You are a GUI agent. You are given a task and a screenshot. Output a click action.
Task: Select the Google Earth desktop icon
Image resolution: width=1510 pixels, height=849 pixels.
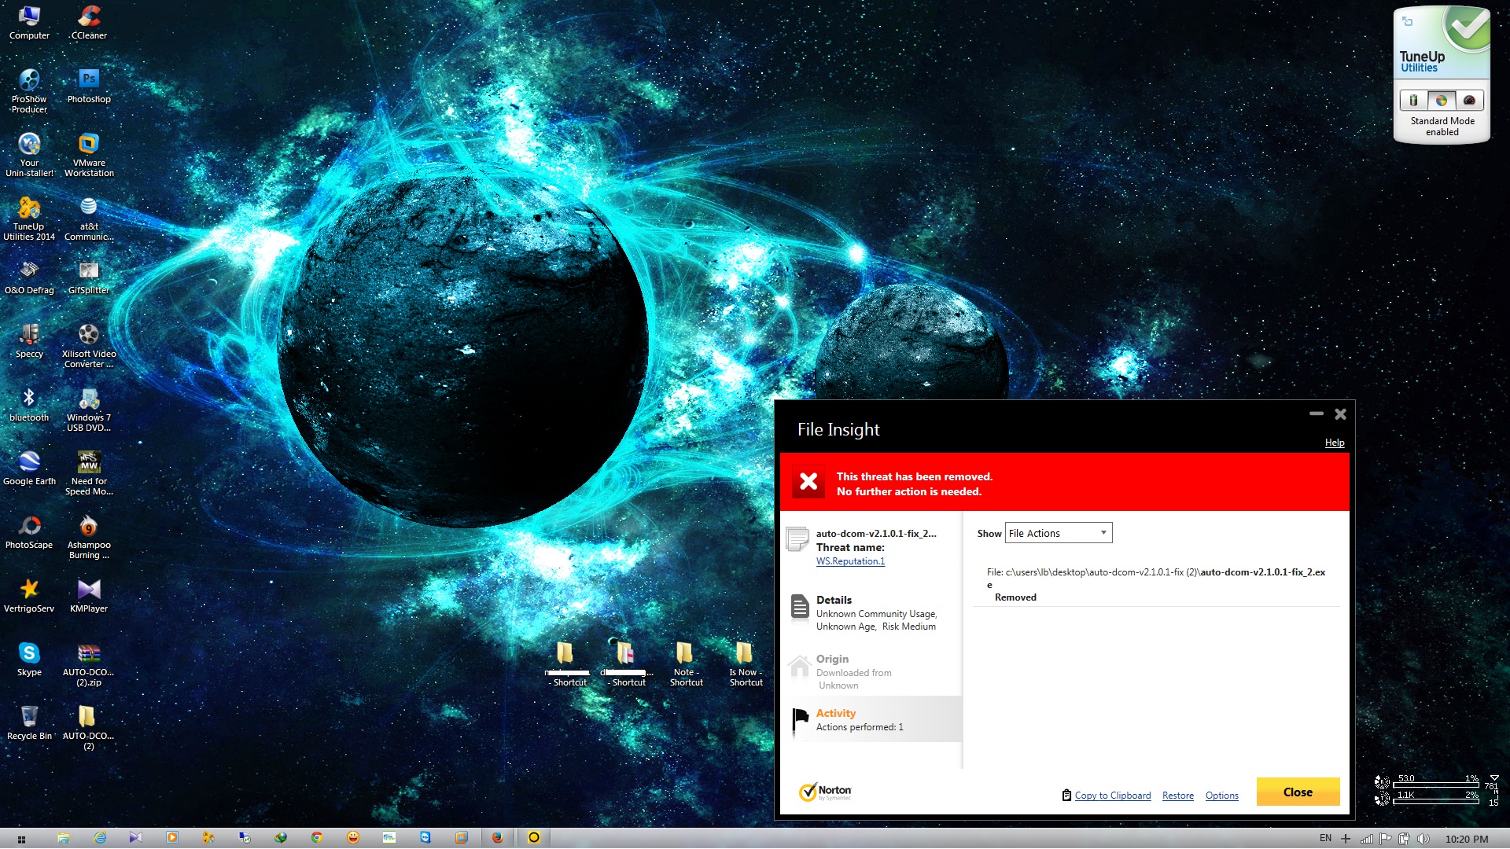click(x=29, y=469)
